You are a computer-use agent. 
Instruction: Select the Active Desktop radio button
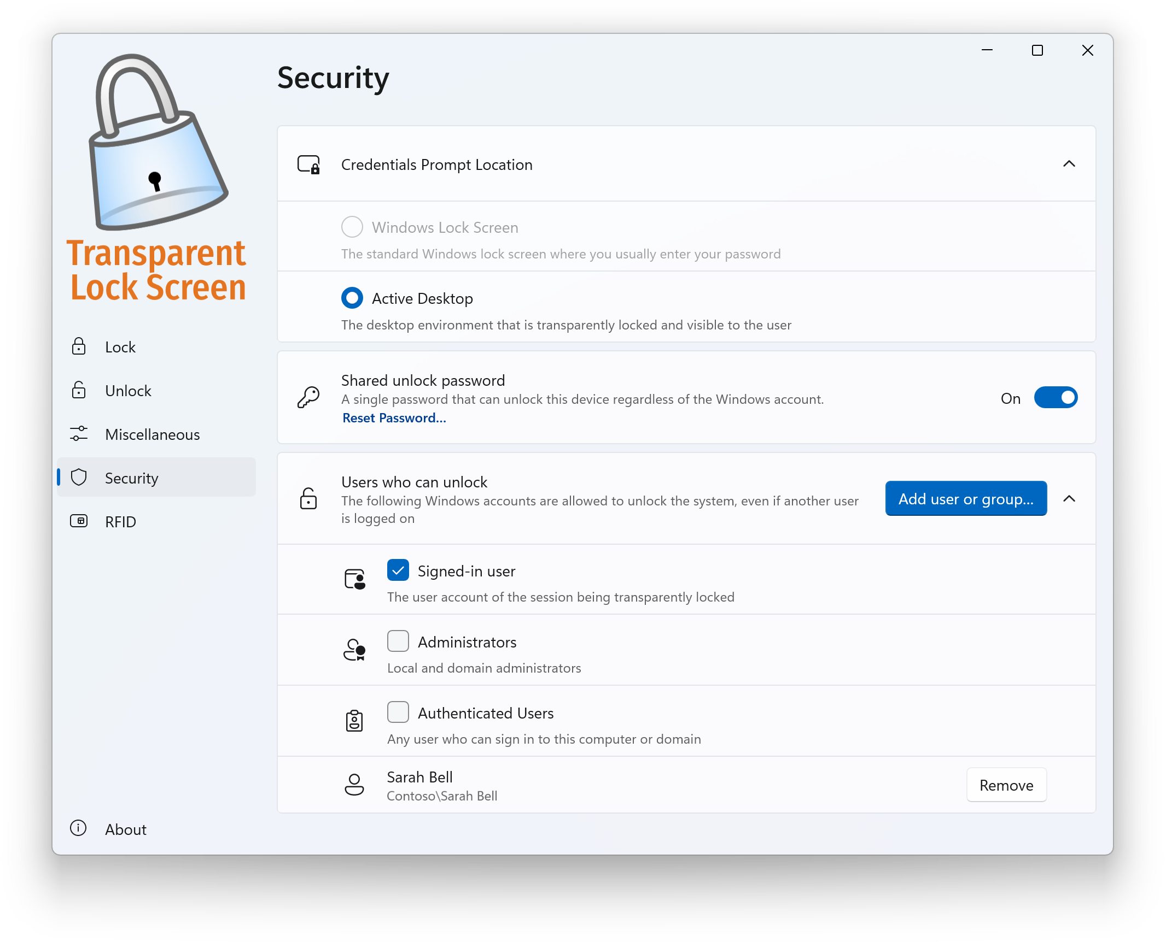click(x=352, y=298)
